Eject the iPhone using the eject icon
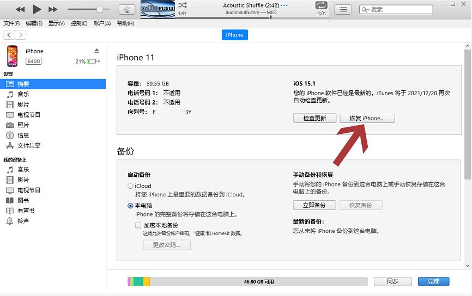Screen dimensions: 472x296 coord(97,51)
